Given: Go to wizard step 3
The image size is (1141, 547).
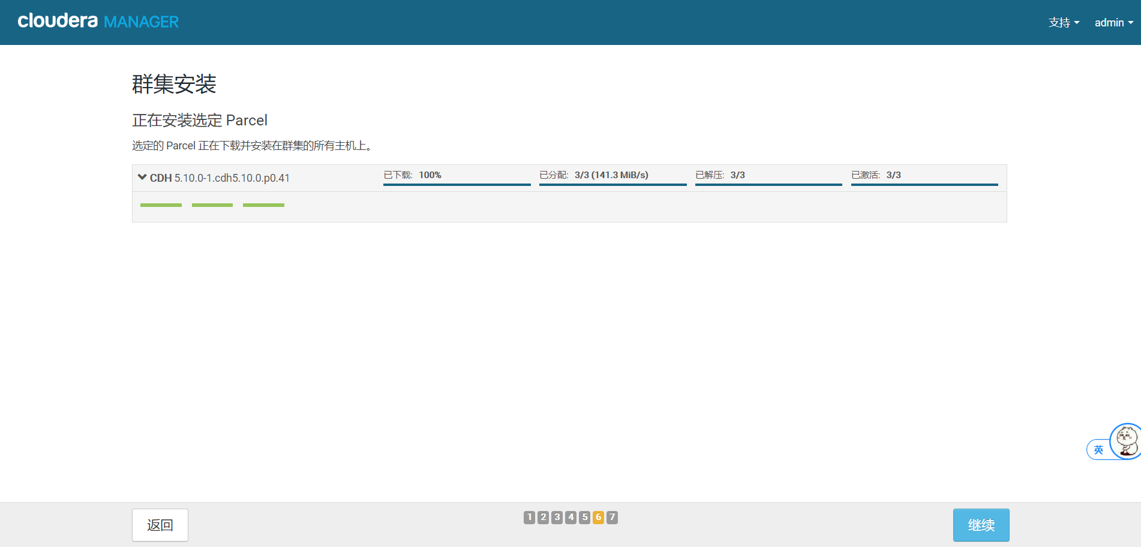Looking at the screenshot, I should pos(557,517).
